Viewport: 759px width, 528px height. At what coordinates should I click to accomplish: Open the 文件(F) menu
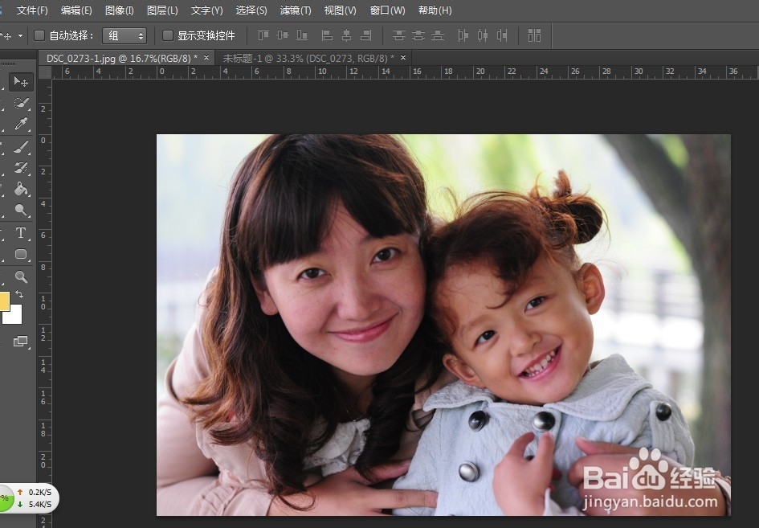[x=32, y=10]
